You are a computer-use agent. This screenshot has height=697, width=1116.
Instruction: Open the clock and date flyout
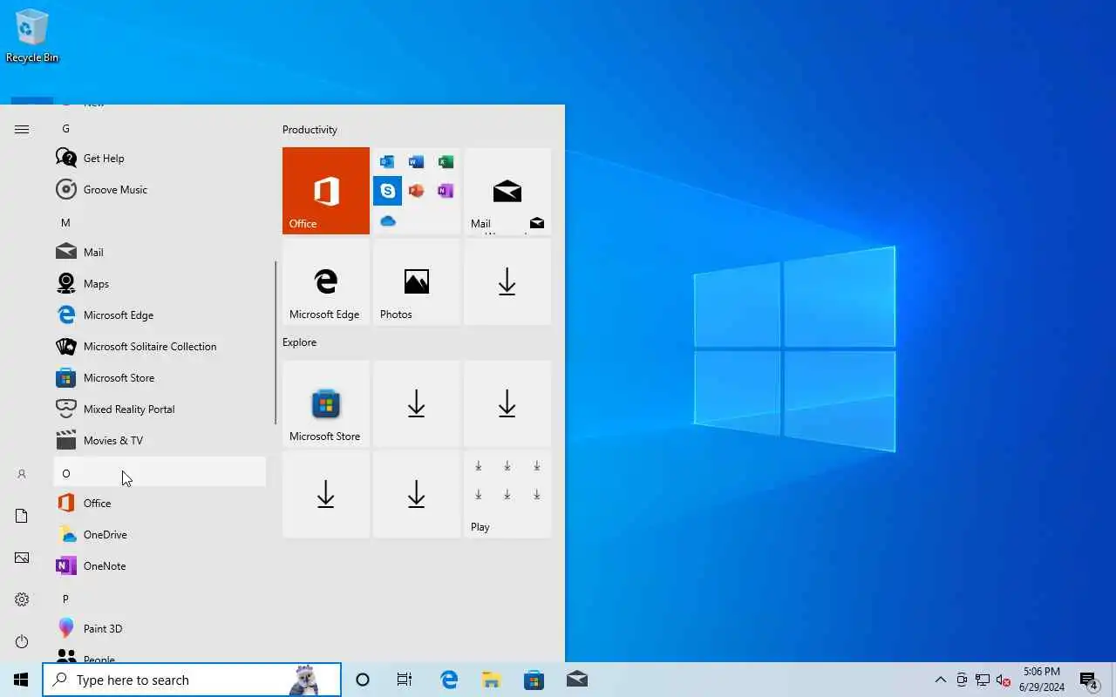coord(1042,680)
